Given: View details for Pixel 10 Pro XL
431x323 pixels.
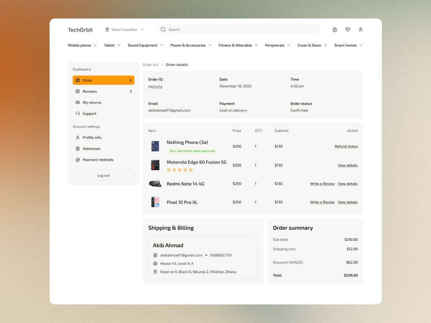Looking at the screenshot, I should 347,202.
